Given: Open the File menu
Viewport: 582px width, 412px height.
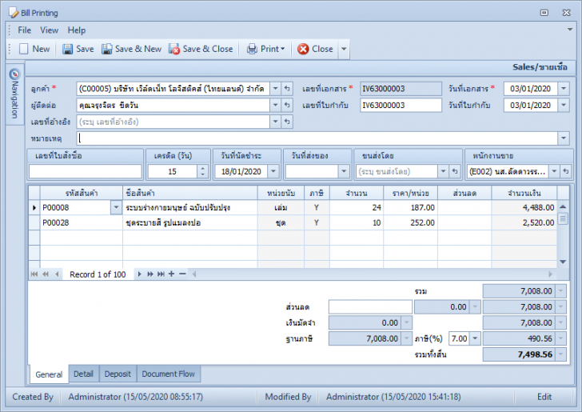Looking at the screenshot, I should (x=25, y=30).
